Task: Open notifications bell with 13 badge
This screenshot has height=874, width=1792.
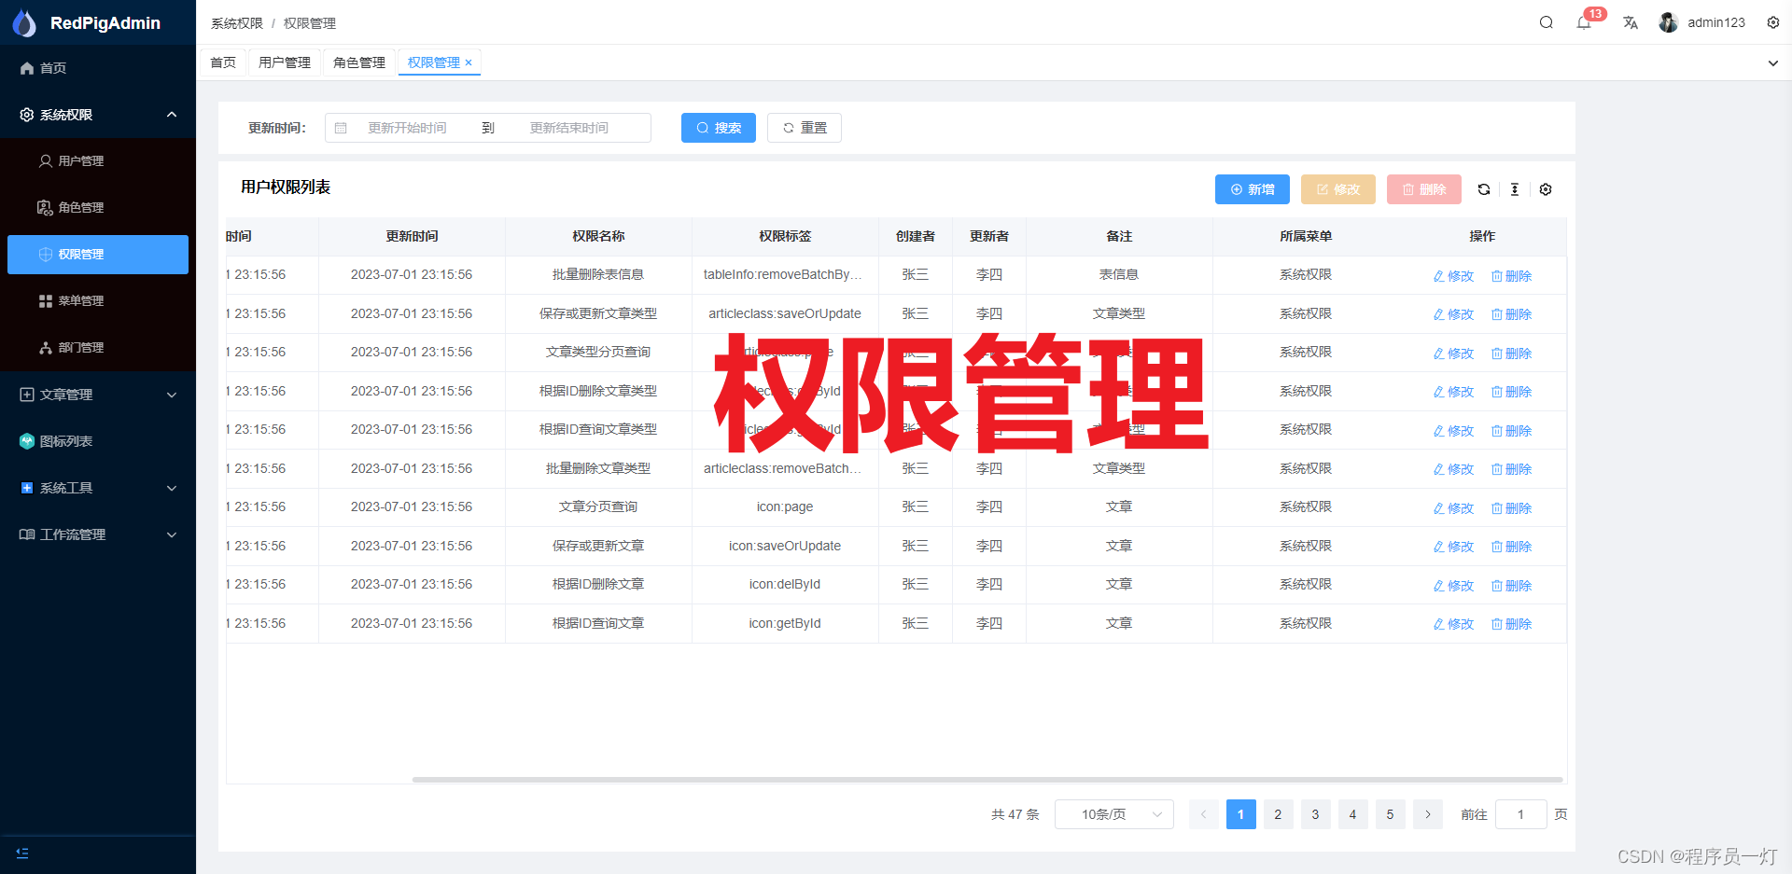Action: point(1584,22)
